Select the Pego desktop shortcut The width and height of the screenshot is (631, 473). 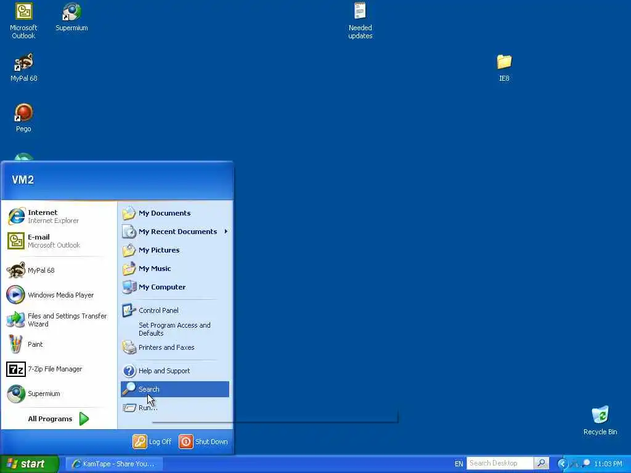click(23, 118)
